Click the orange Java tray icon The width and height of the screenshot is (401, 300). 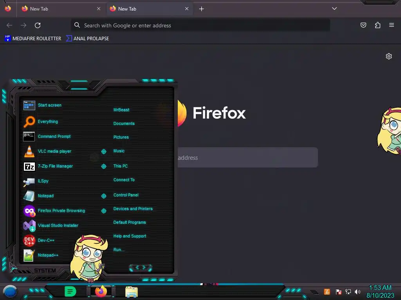point(327,291)
